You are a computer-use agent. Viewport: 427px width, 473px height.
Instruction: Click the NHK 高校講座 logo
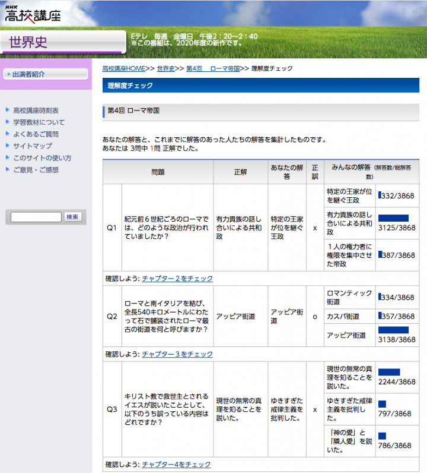[x=41, y=14]
